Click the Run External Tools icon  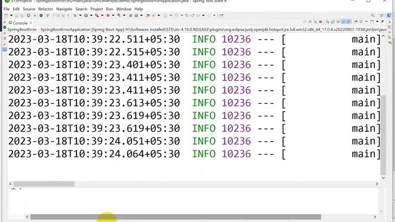pyautogui.click(x=97, y=15)
